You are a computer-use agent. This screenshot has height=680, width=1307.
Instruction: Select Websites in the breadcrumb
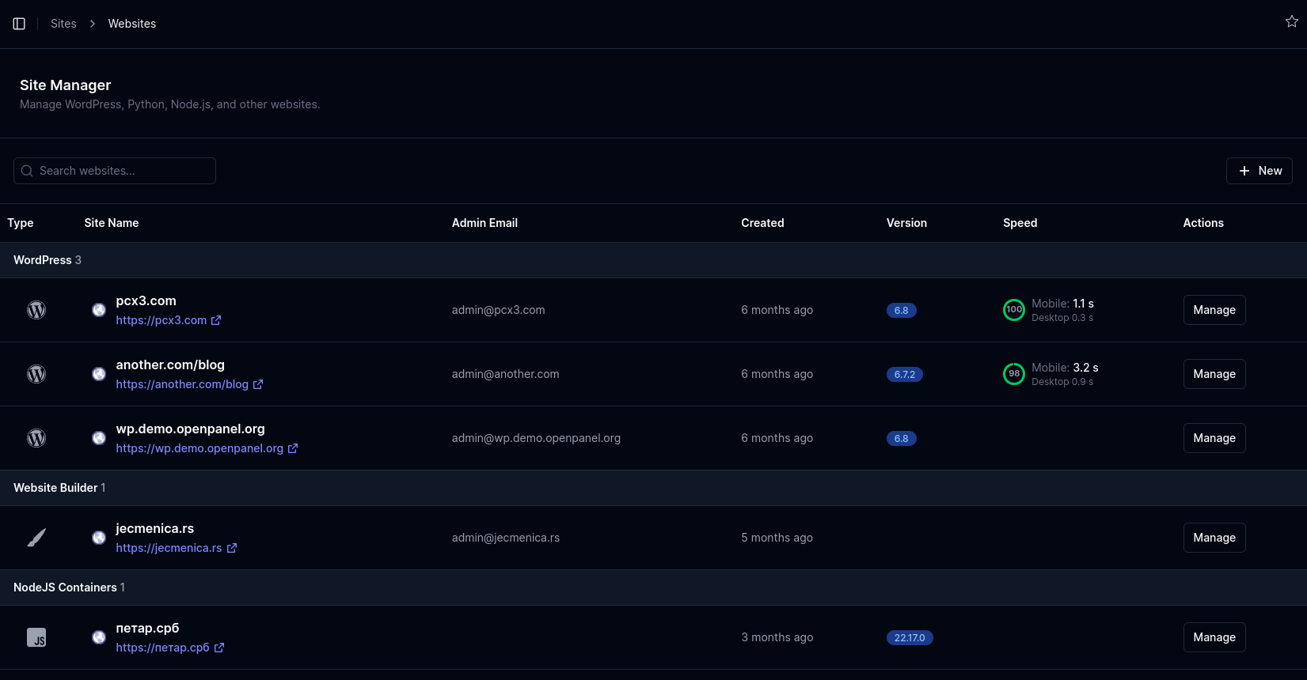[132, 24]
